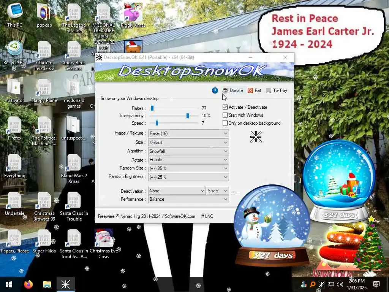Select the Christmas Browser 99 icon
389x292 pixels.
[44, 206]
